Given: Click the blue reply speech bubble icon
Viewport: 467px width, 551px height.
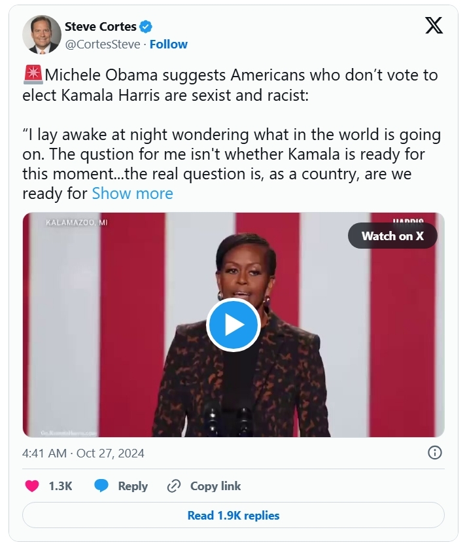Looking at the screenshot, I should (x=101, y=486).
